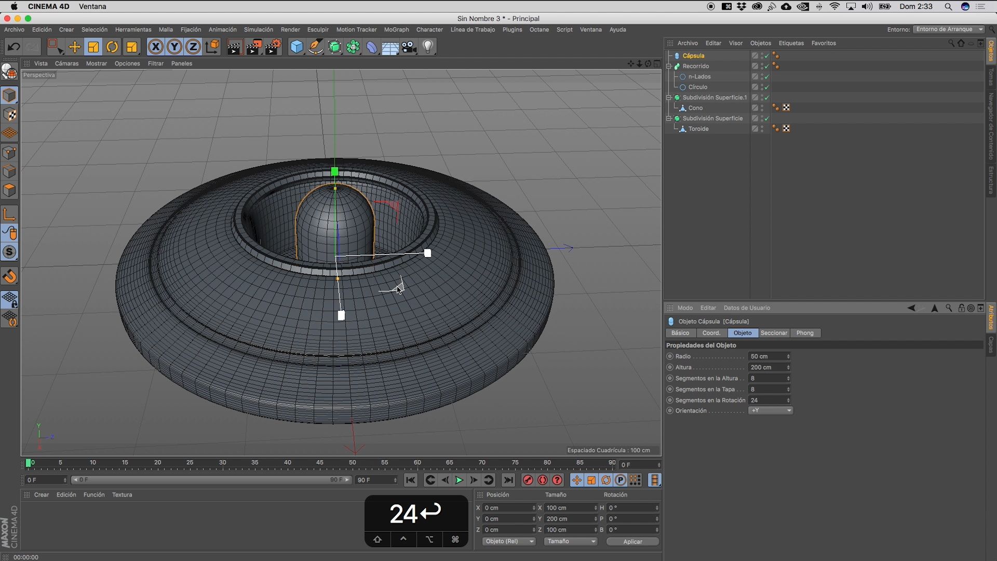Select the Rotate tool
Image resolution: width=997 pixels, height=561 pixels.
coord(112,47)
